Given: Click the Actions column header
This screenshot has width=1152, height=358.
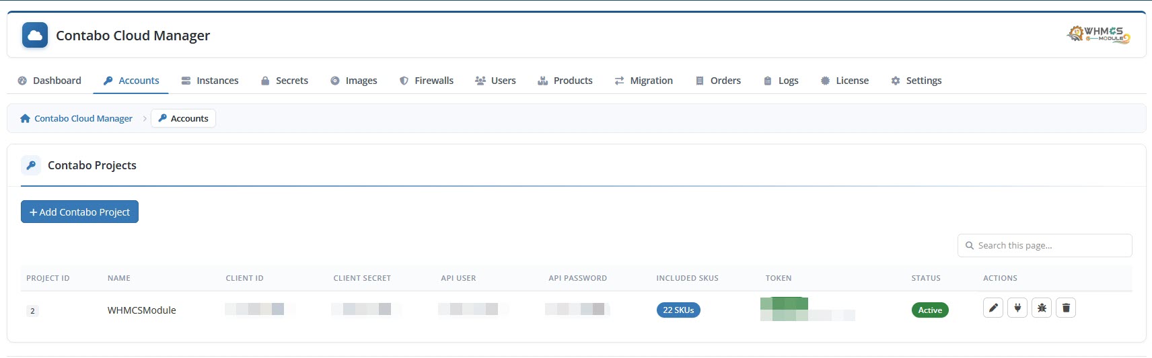Looking at the screenshot, I should tap(1000, 278).
